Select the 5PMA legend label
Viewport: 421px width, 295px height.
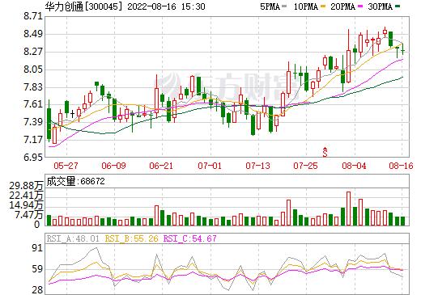click(270, 6)
